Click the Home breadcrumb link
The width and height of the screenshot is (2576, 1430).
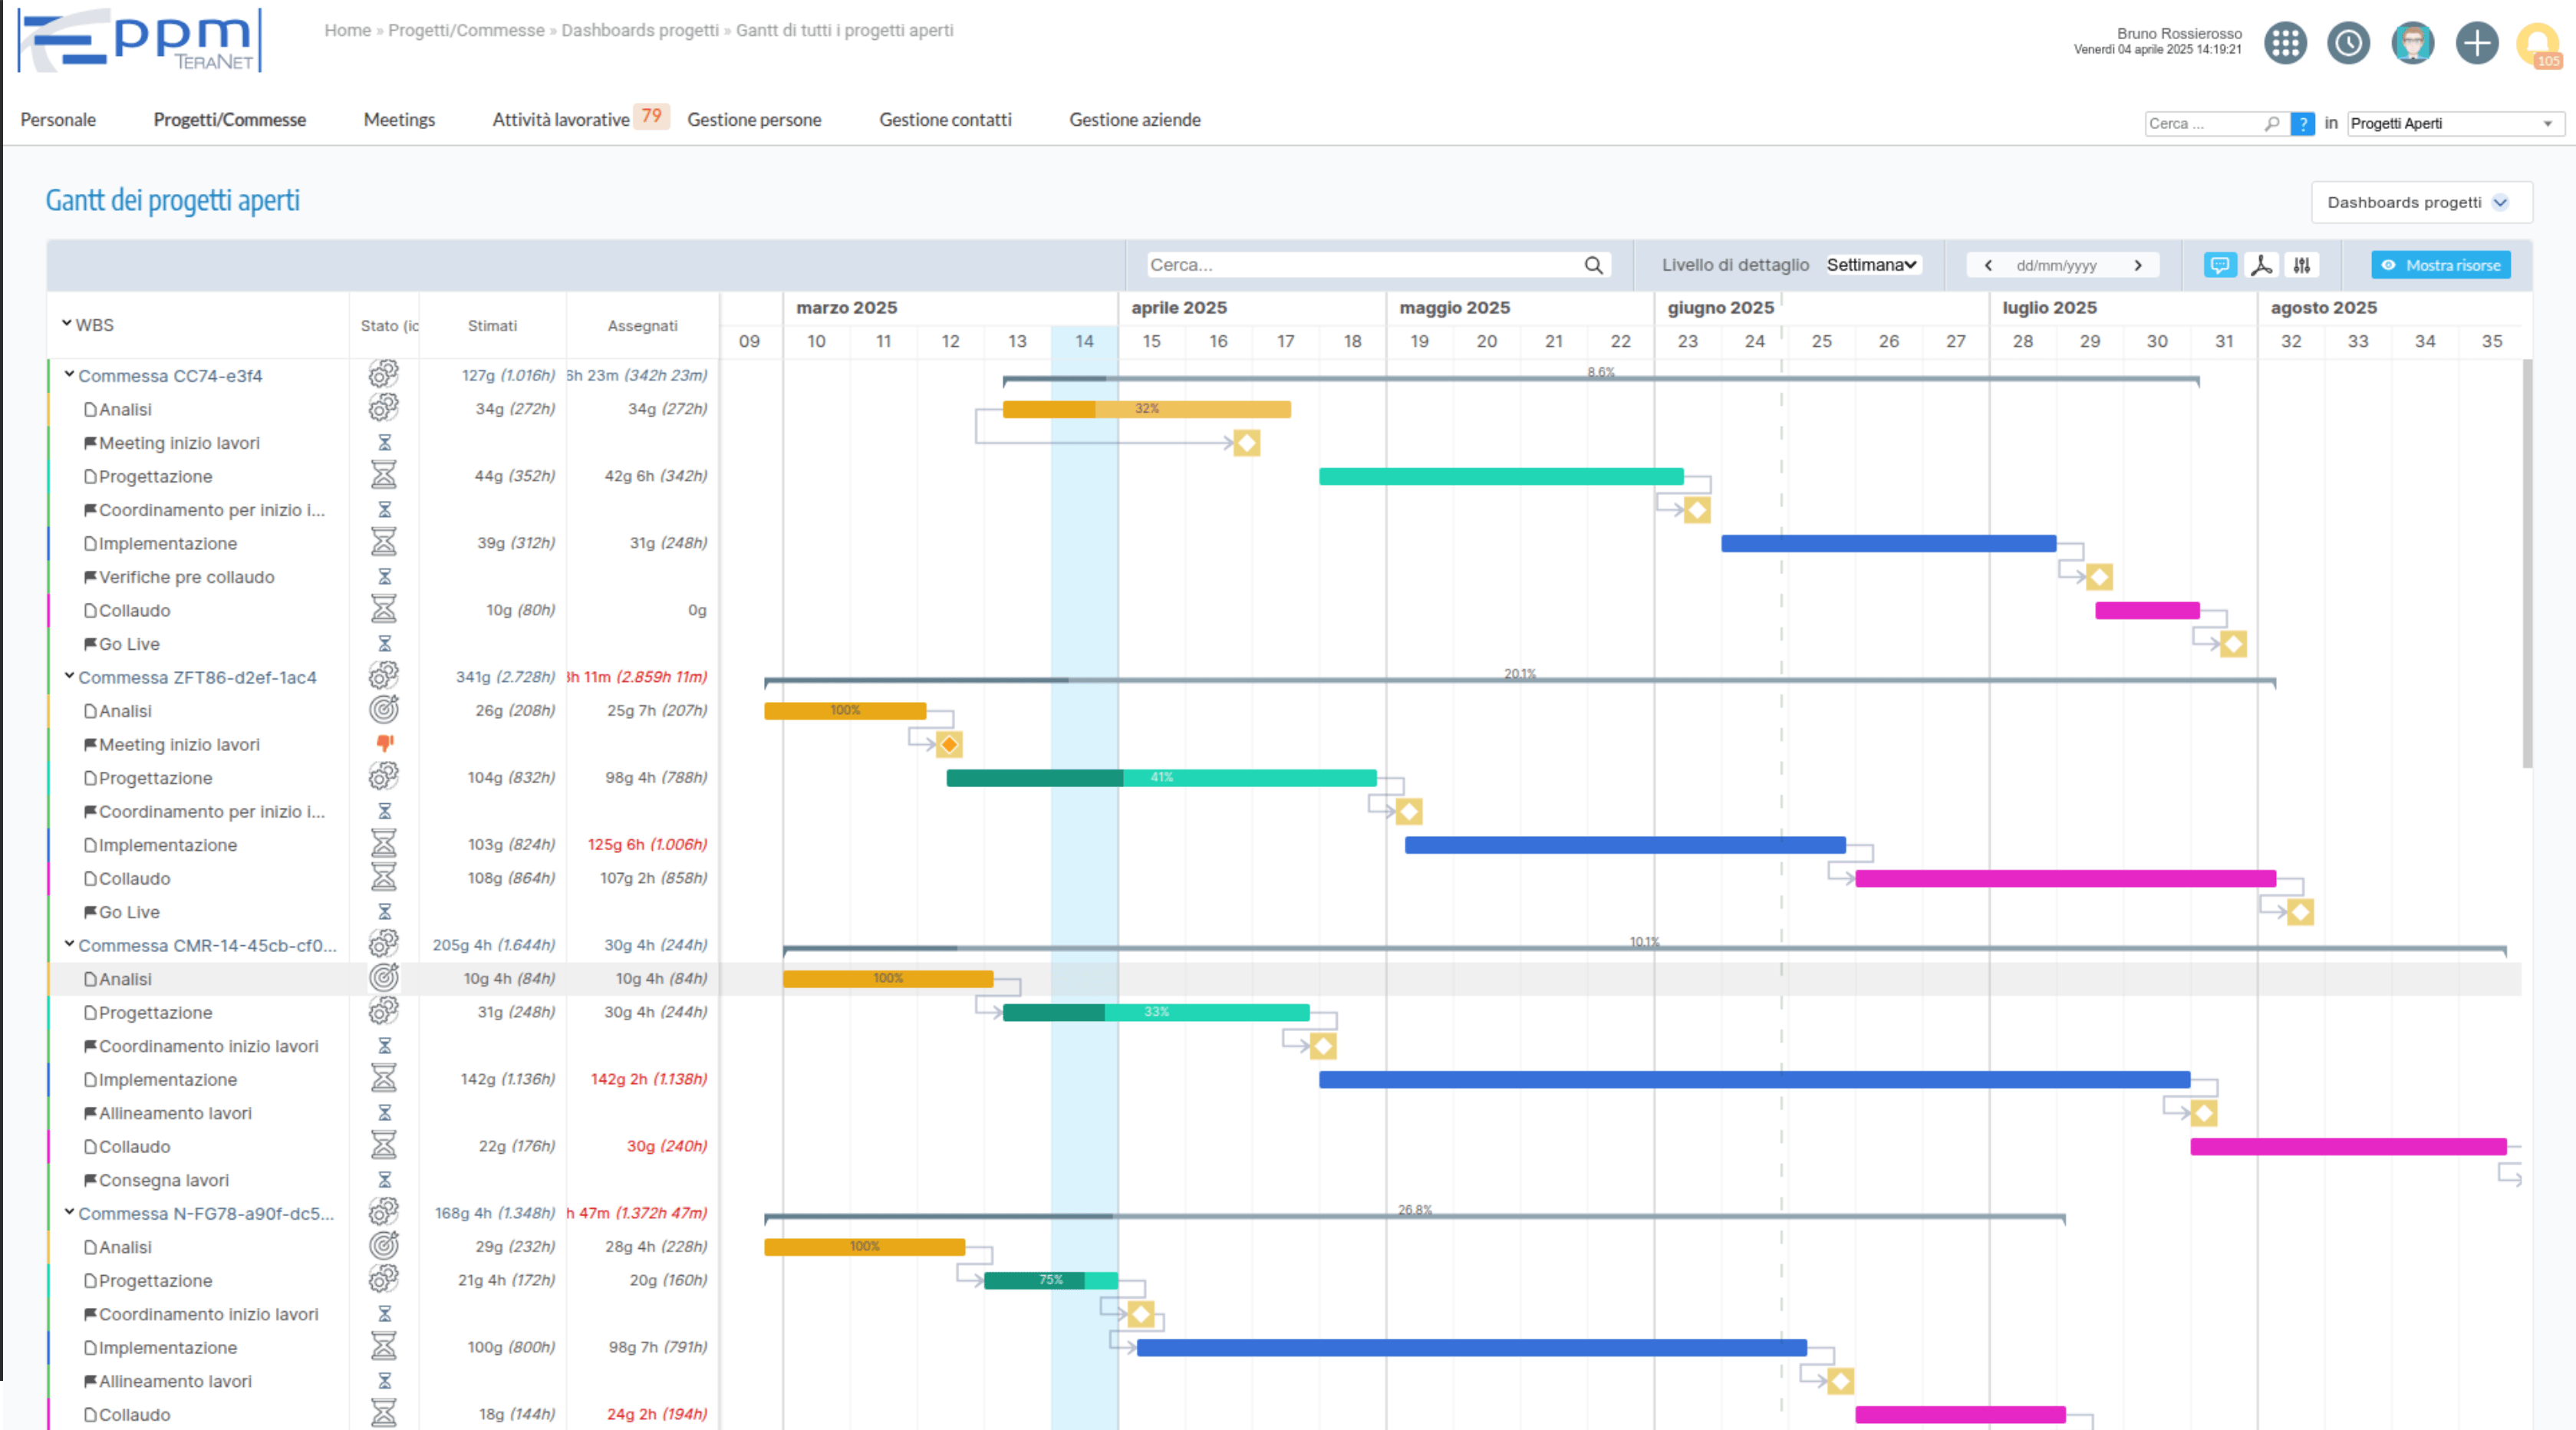[x=347, y=30]
